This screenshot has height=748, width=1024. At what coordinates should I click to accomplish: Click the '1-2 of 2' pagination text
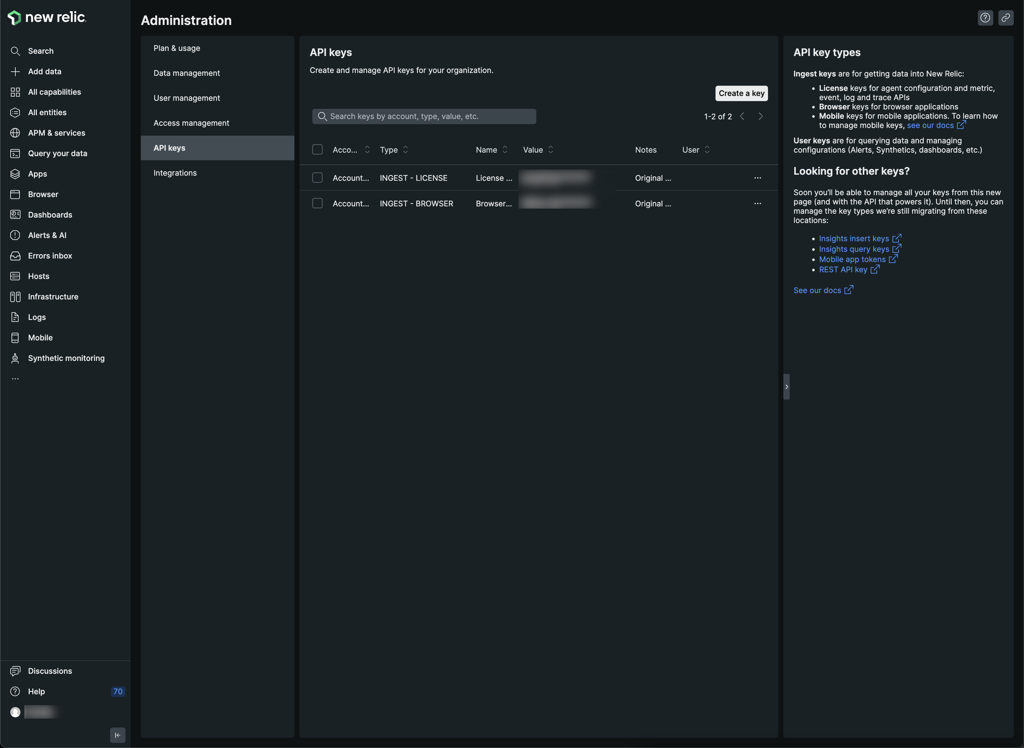click(718, 116)
